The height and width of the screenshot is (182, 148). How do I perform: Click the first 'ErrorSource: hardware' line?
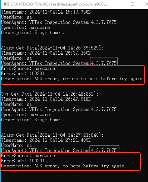click(x=28, y=69)
